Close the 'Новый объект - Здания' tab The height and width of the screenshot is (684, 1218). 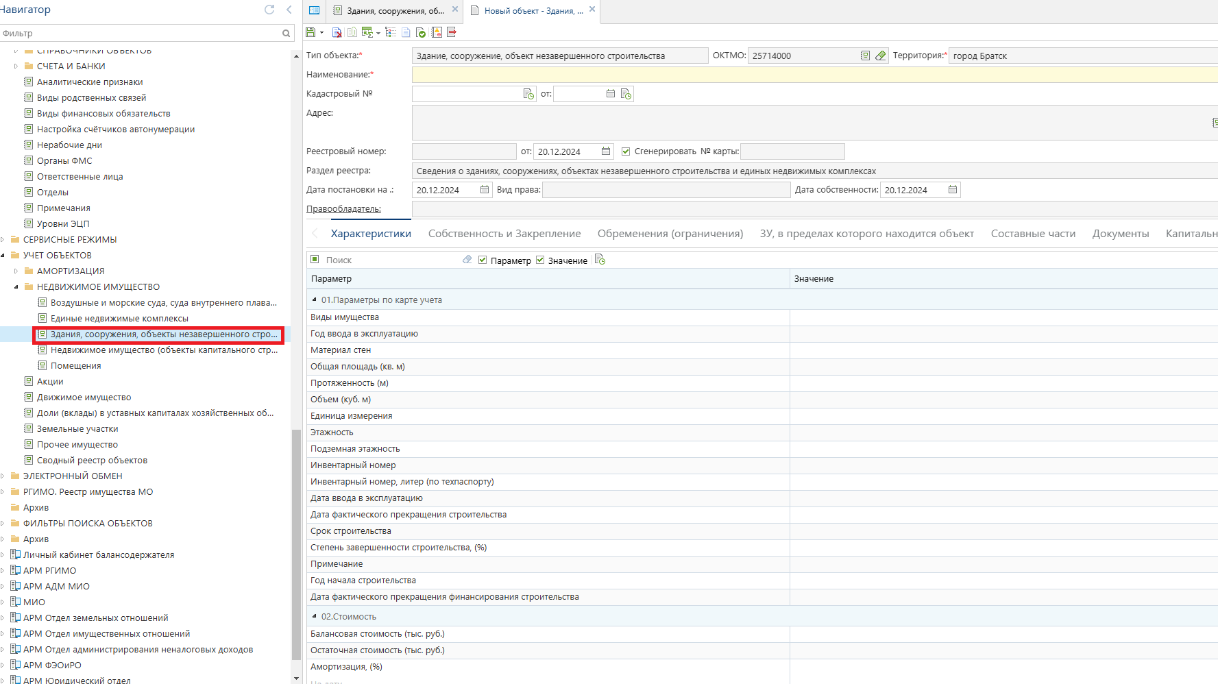[x=592, y=10]
